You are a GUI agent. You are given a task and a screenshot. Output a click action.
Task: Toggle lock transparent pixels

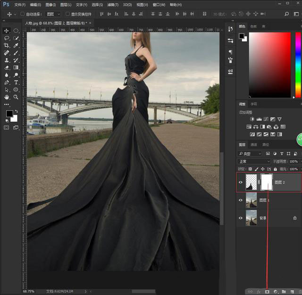(x=250, y=169)
